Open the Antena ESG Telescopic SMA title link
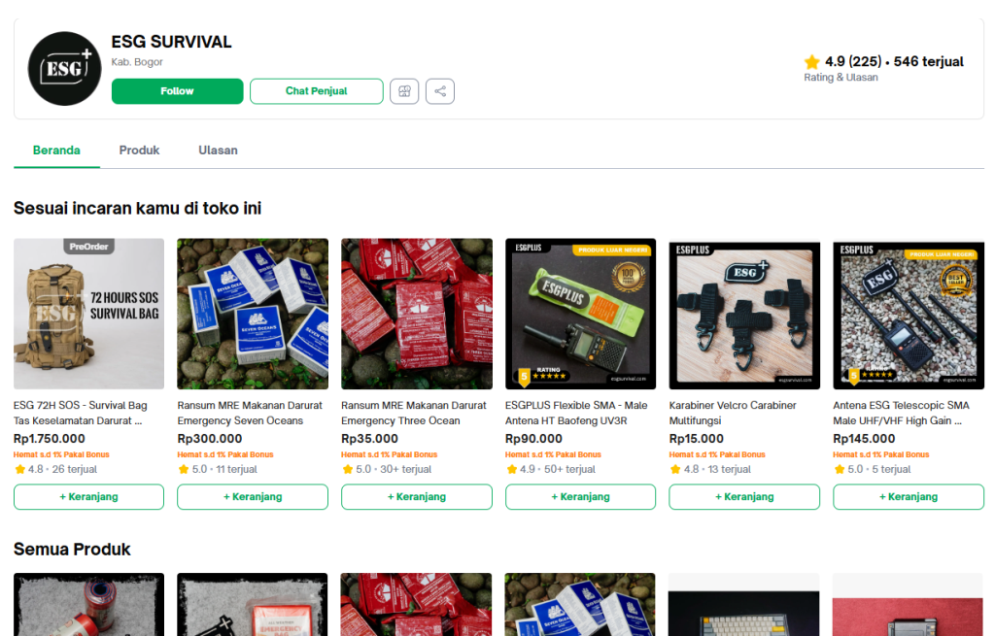 click(901, 413)
